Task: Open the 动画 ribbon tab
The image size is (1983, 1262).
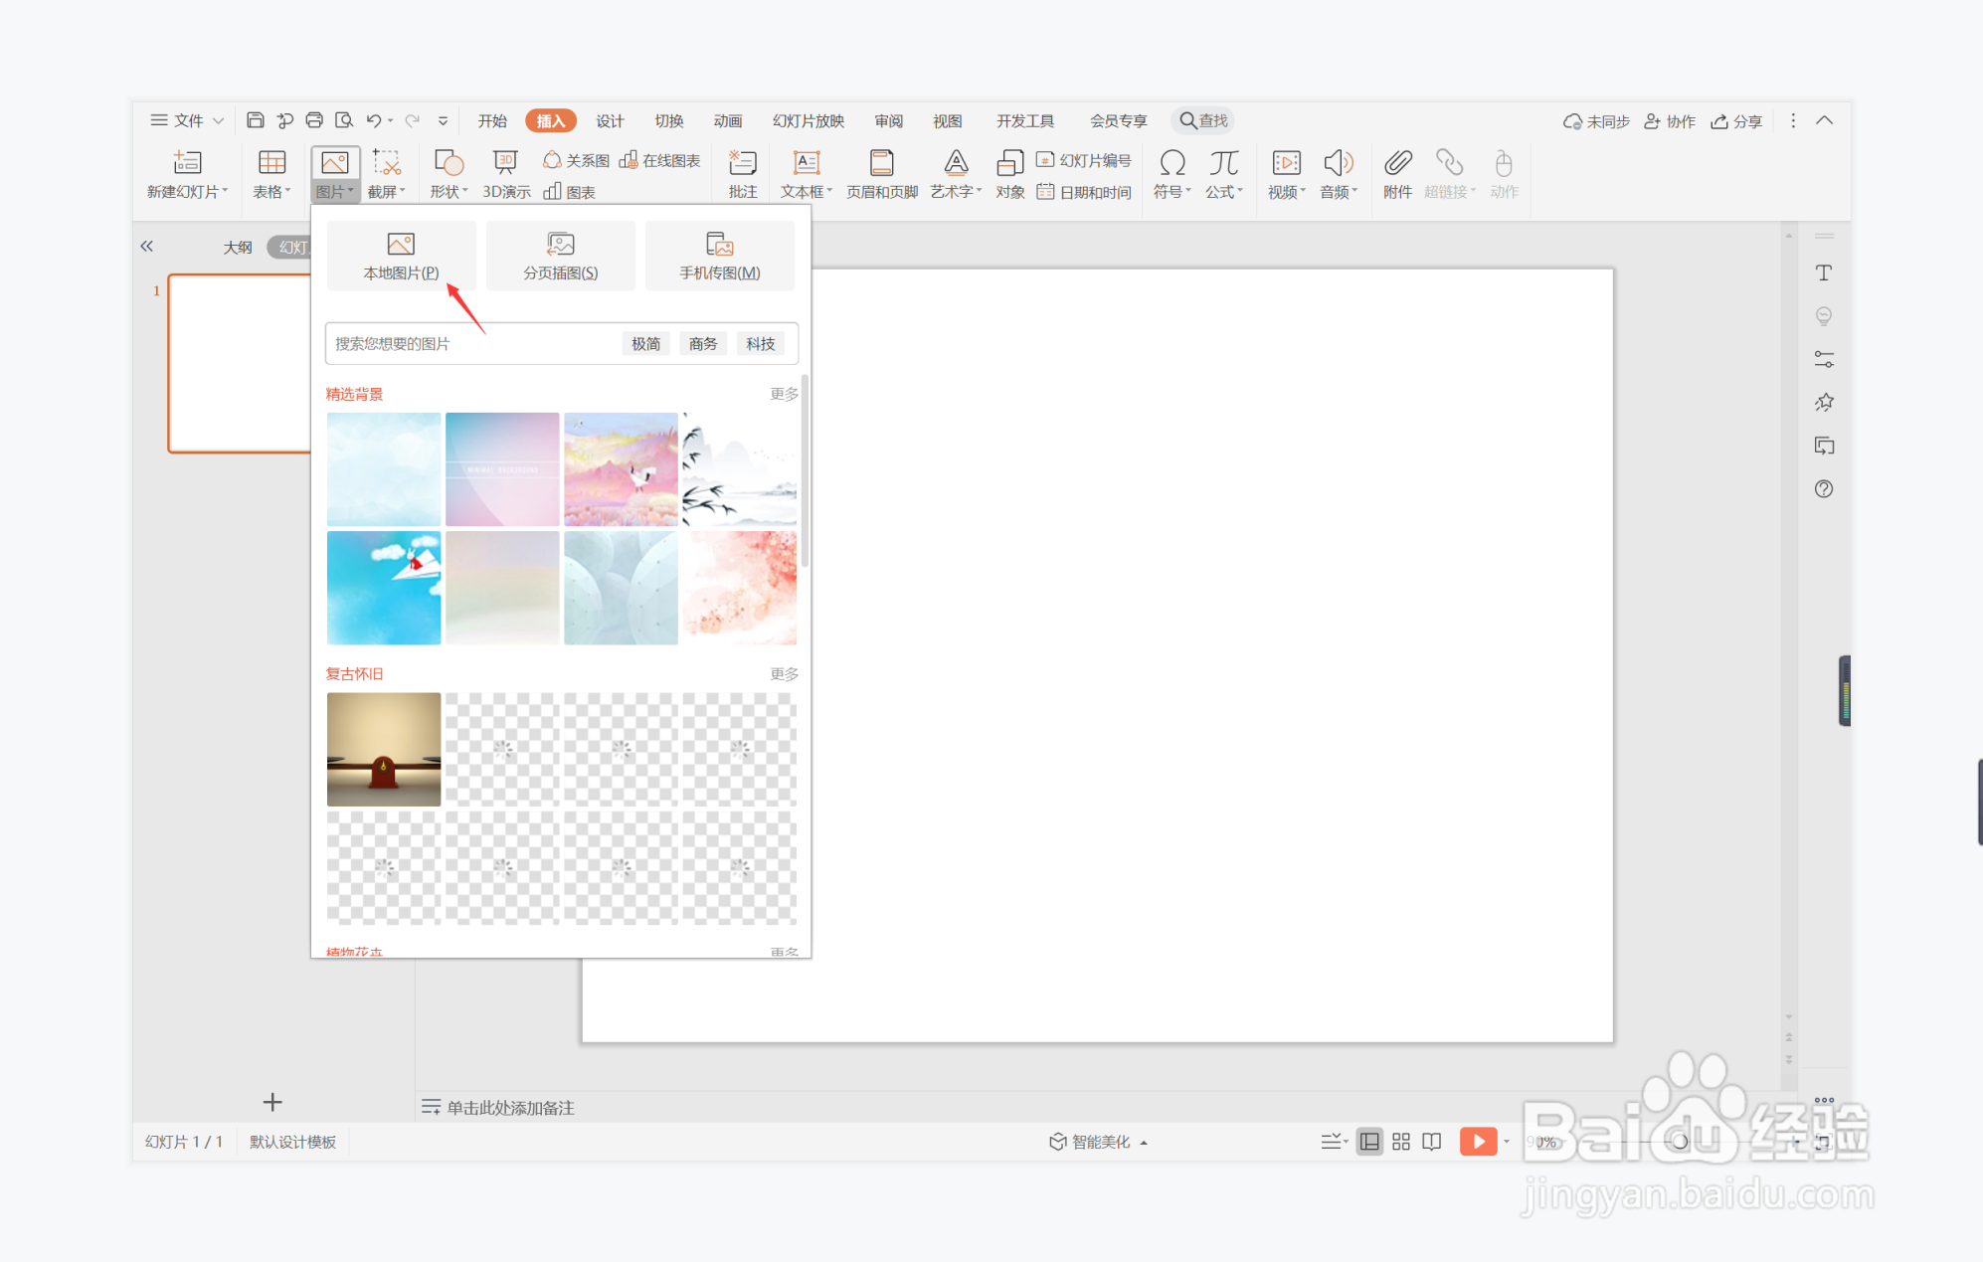Action: tap(727, 120)
